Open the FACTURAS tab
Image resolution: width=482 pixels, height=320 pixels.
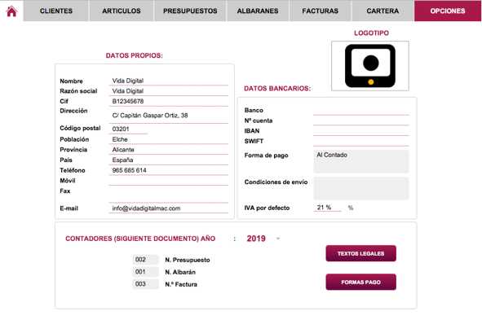pos(320,11)
